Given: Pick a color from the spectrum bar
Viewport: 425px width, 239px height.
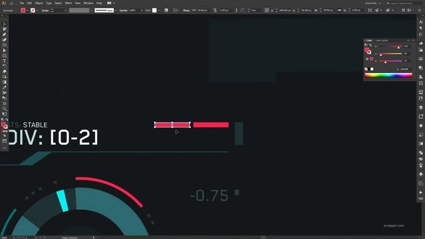Looking at the screenshot, I should click(x=388, y=75).
